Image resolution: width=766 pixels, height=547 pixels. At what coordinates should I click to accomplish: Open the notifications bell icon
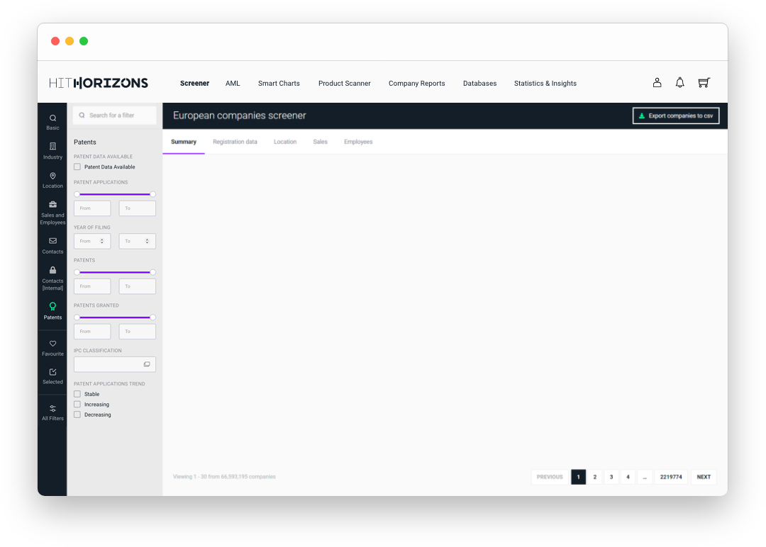(679, 83)
